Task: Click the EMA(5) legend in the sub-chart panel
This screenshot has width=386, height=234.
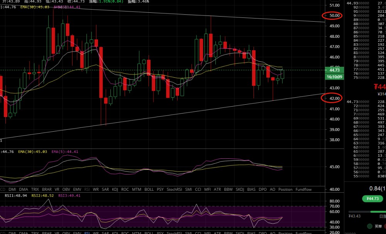Action: pyautogui.click(x=64, y=152)
